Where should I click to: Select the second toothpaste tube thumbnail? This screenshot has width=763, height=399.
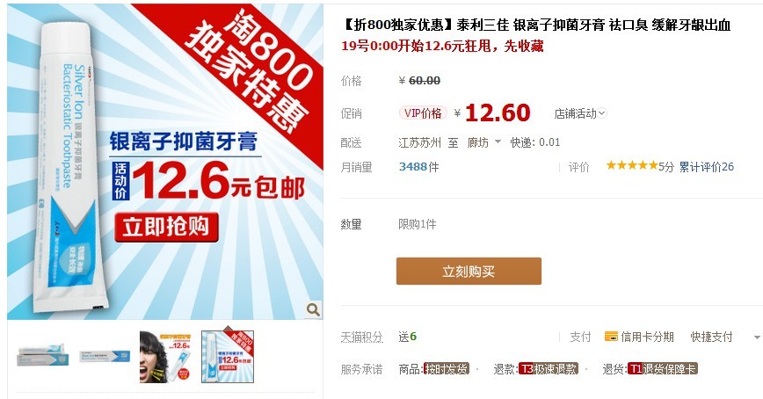coord(105,356)
